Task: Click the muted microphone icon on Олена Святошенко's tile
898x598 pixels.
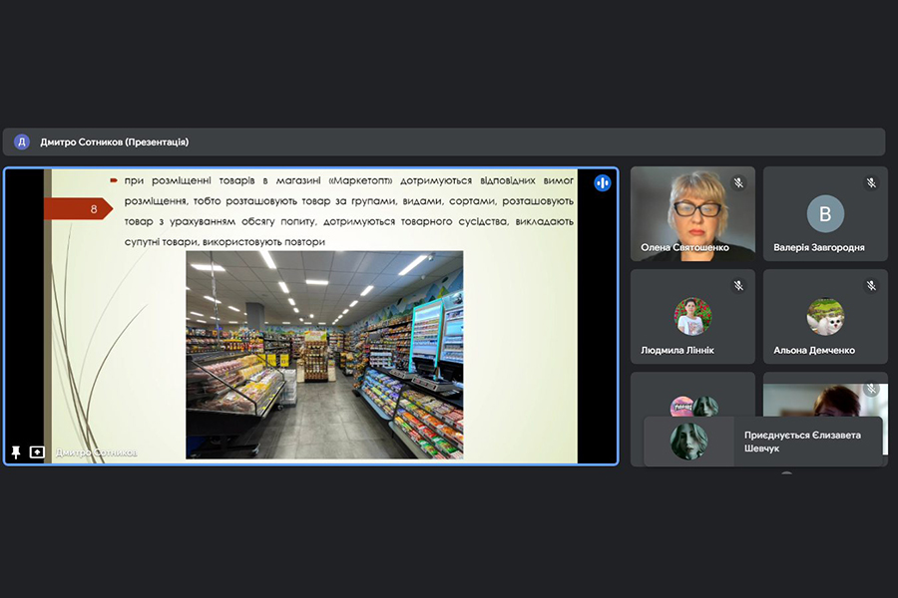Action: [738, 182]
